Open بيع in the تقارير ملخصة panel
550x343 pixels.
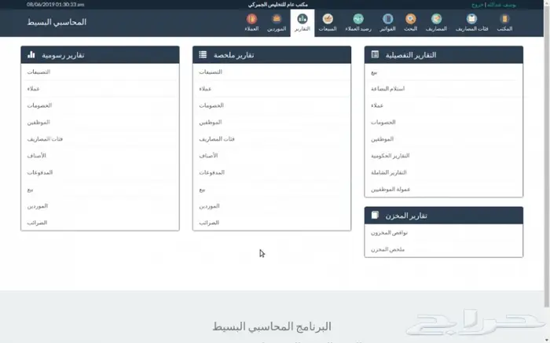pos(202,190)
